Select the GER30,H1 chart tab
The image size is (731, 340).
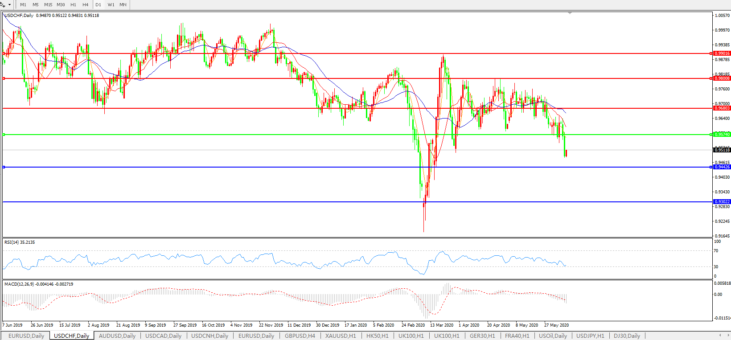tap(482, 336)
